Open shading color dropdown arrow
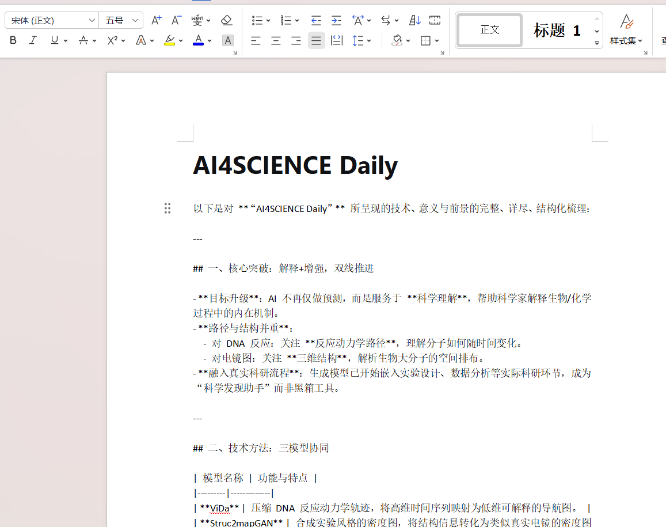Screen dimensions: 666x527 click(x=408, y=41)
